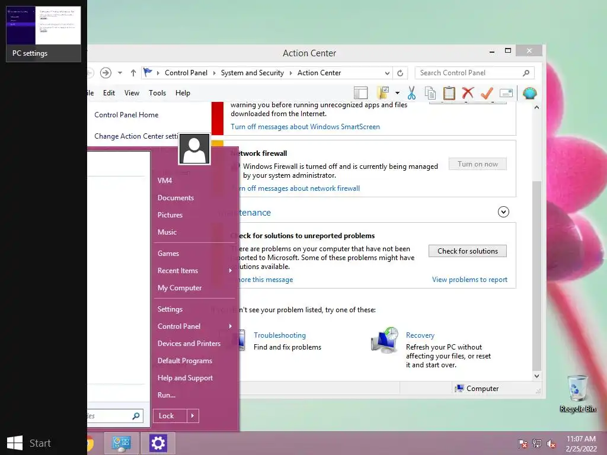Click Control Panel taskbar icon
Viewport: 607px width, 455px height.
pyautogui.click(x=122, y=443)
